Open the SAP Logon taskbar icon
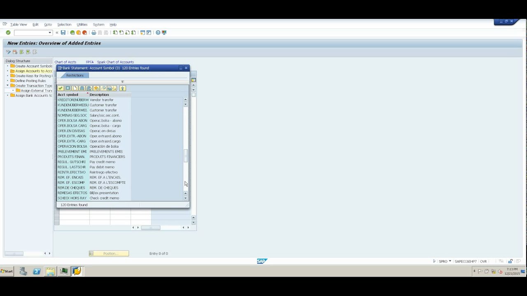Viewport: 527px width, 296px height. pyautogui.click(x=77, y=271)
